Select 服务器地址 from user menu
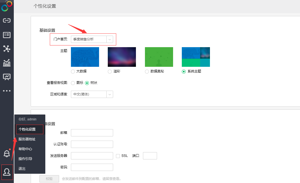This screenshot has width=300, height=183. click(x=27, y=139)
